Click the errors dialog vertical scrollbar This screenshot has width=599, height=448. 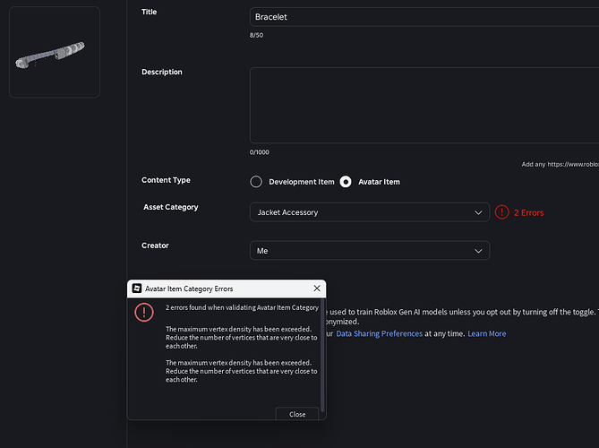click(322, 356)
